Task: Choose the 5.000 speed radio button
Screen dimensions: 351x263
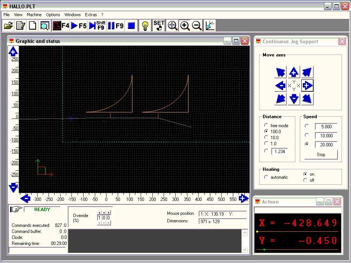Action: [x=307, y=126]
